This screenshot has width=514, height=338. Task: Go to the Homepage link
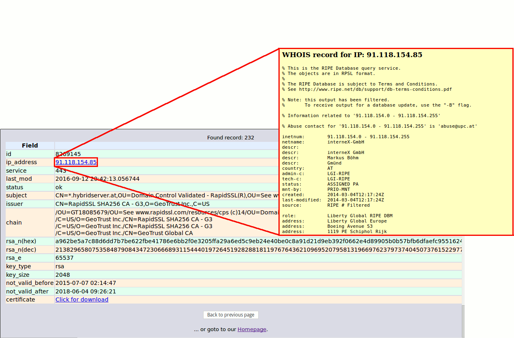tap(252, 329)
